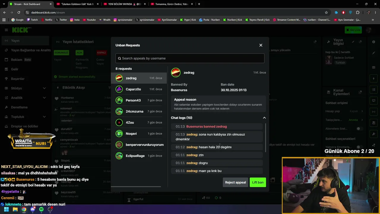380x214 pixels.
Task: Open a new browser tab
Action: (199, 4)
